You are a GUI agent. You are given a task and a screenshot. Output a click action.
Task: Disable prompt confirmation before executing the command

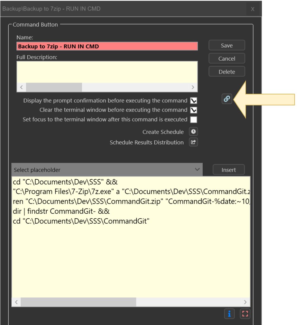[194, 100]
